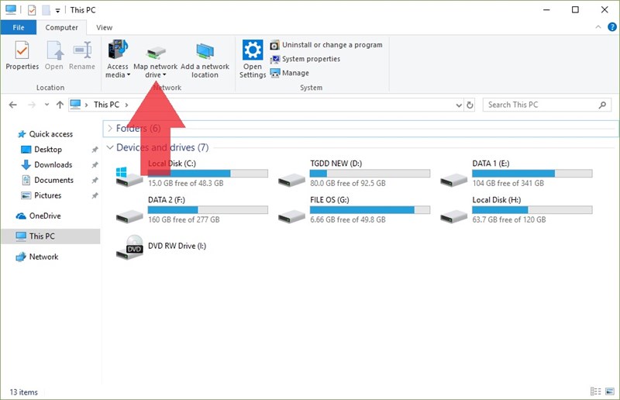Select Network in navigation pane
This screenshot has width=620, height=400.
[x=36, y=257]
